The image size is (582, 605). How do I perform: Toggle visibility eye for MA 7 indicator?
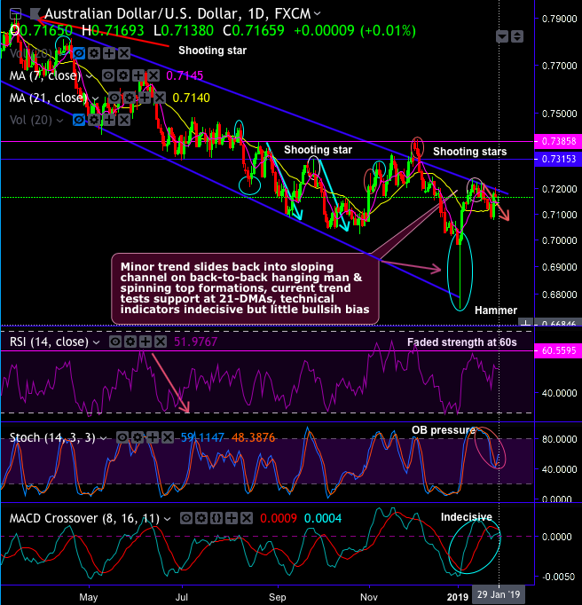(108, 75)
